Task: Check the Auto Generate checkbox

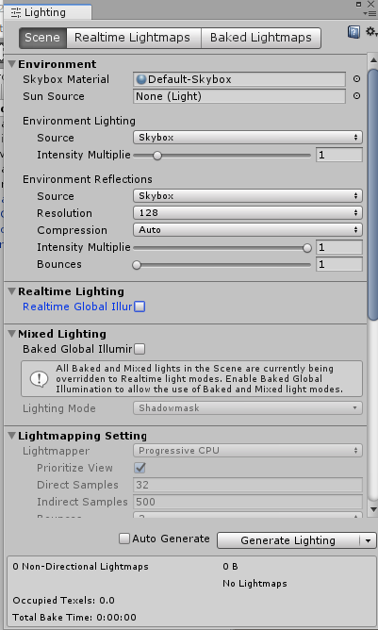Action: coord(124,539)
